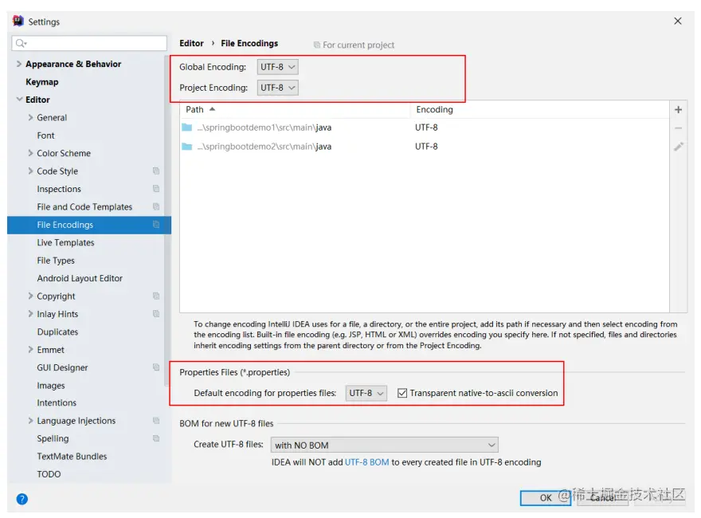
Task: Click project-level icon next to Inspections
Action: tap(156, 189)
